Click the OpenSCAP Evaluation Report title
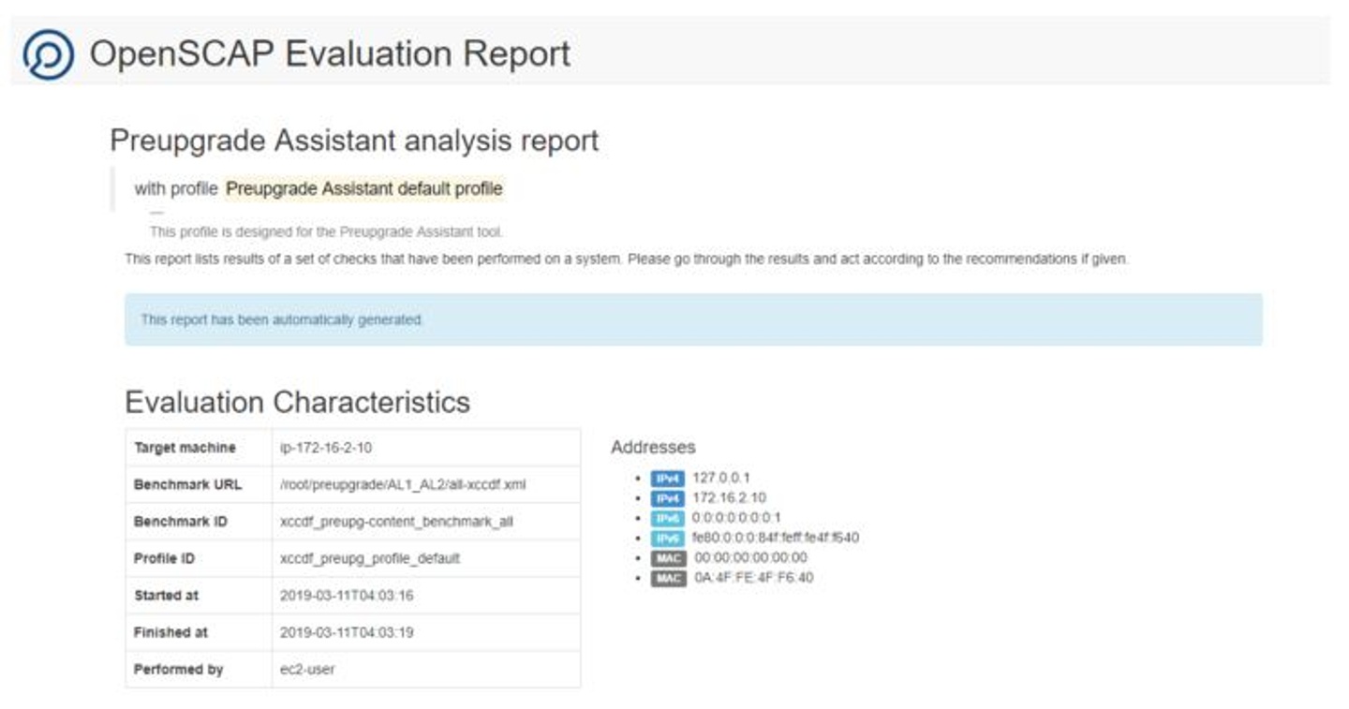Screen dimensions: 1349x709 tap(330, 53)
